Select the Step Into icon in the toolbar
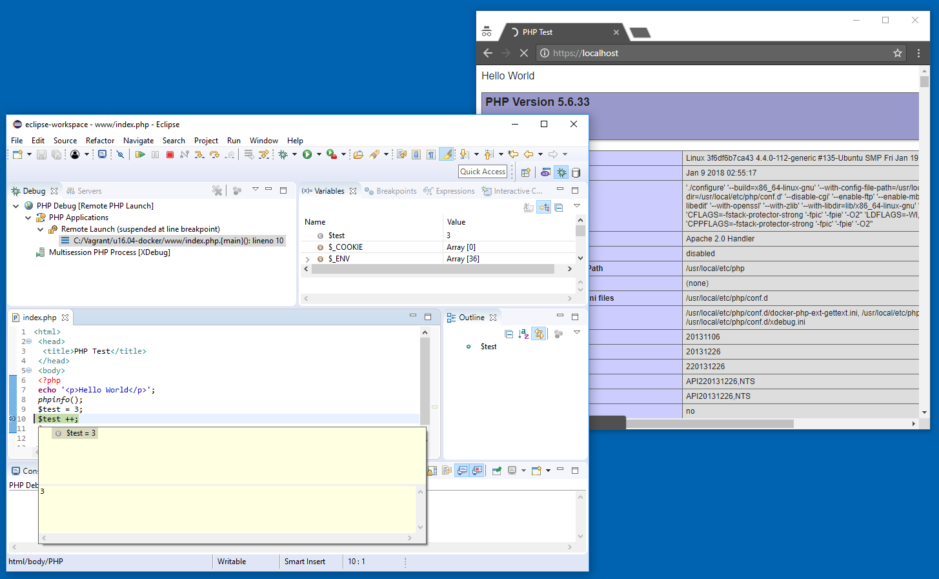Screen dimensions: 939x579 (x=201, y=154)
